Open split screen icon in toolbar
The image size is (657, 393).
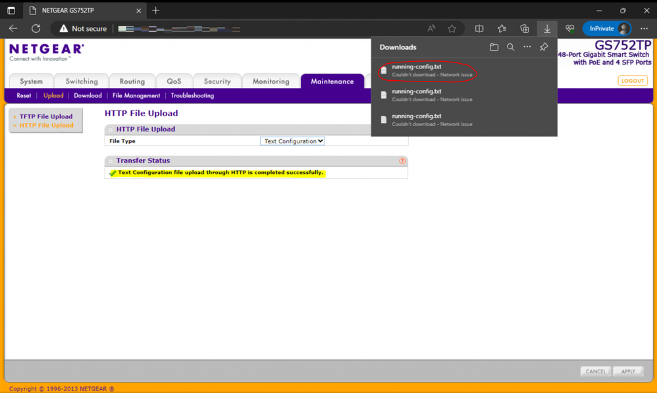(479, 28)
